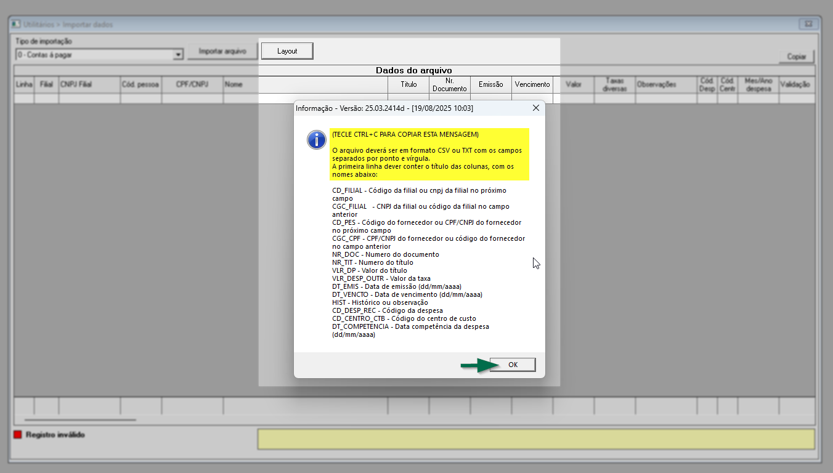The image size is (833, 473).
Task: Click the DT_COMPETENCIA description line
Action: [411, 331]
